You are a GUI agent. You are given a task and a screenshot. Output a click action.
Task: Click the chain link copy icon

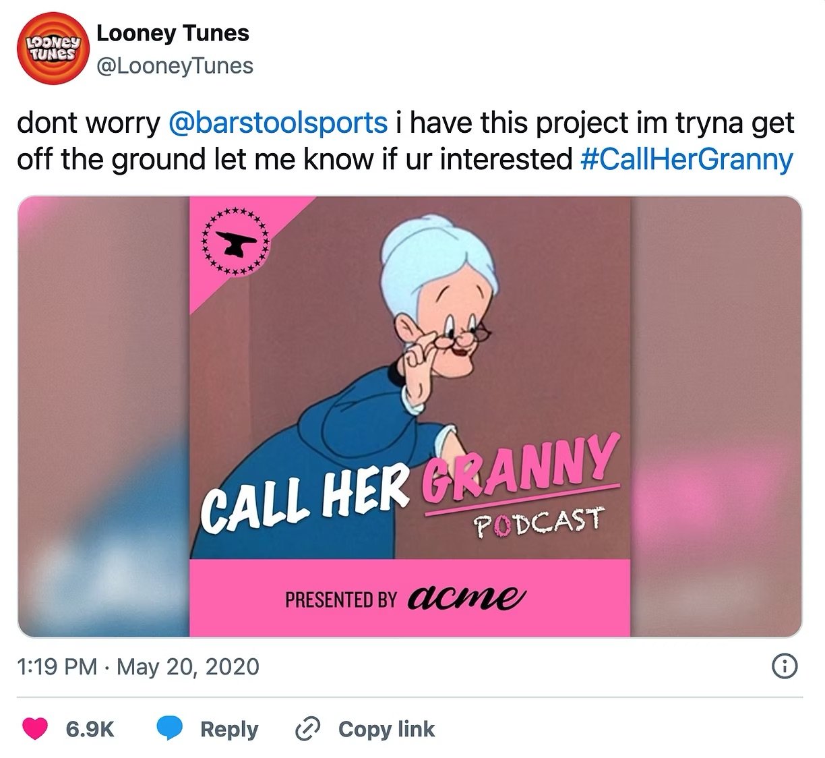pos(307,729)
